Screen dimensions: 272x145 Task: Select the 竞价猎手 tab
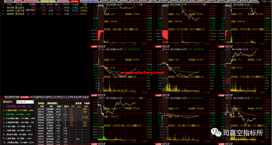(44, 97)
